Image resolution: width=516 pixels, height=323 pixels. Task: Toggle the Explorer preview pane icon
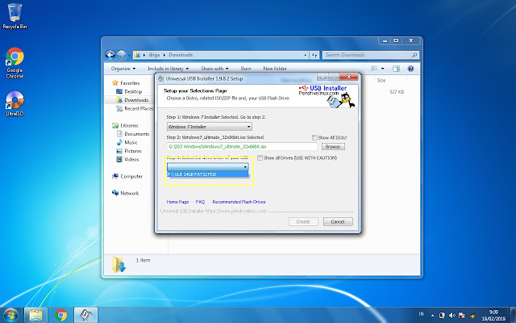coord(396,69)
